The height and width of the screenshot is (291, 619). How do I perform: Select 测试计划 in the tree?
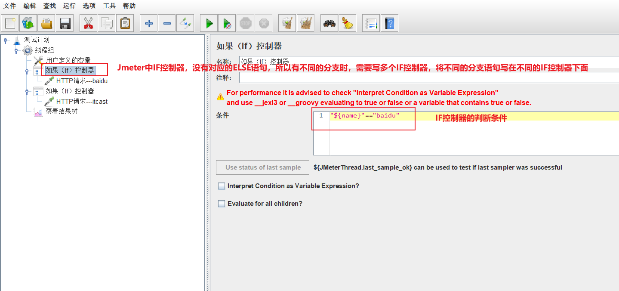(37, 40)
